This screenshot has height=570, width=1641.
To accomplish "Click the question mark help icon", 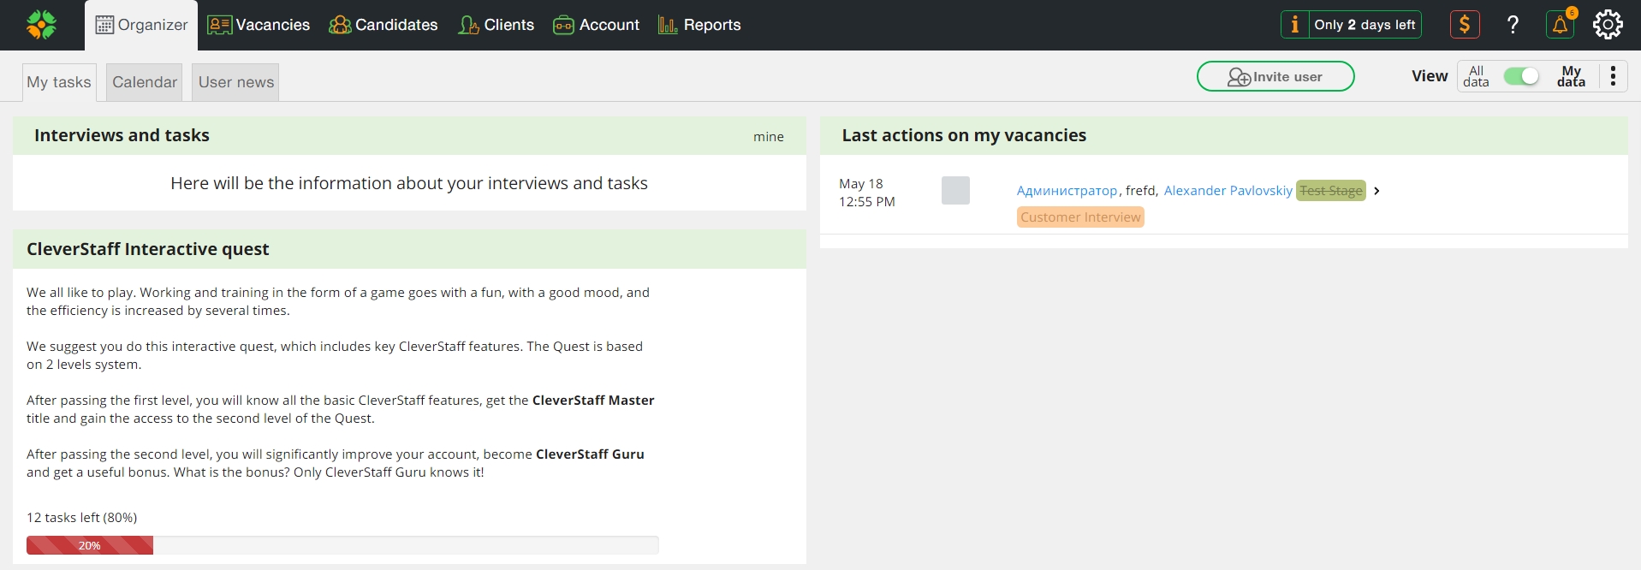I will (x=1513, y=25).
